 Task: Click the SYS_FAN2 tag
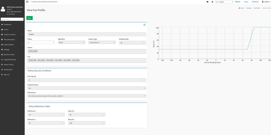[x=50, y=60]
